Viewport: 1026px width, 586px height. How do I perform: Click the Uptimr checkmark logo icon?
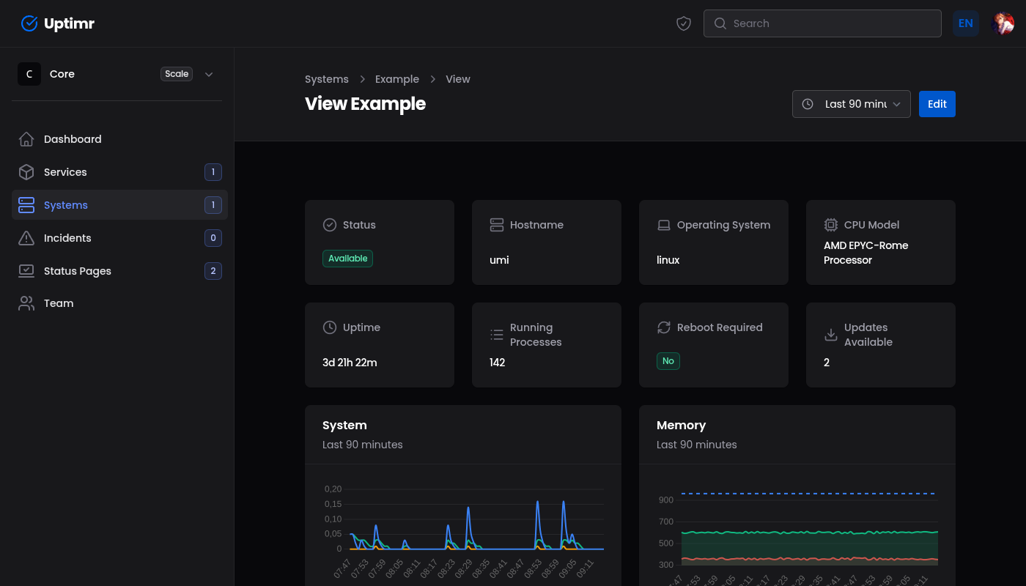coord(29,23)
